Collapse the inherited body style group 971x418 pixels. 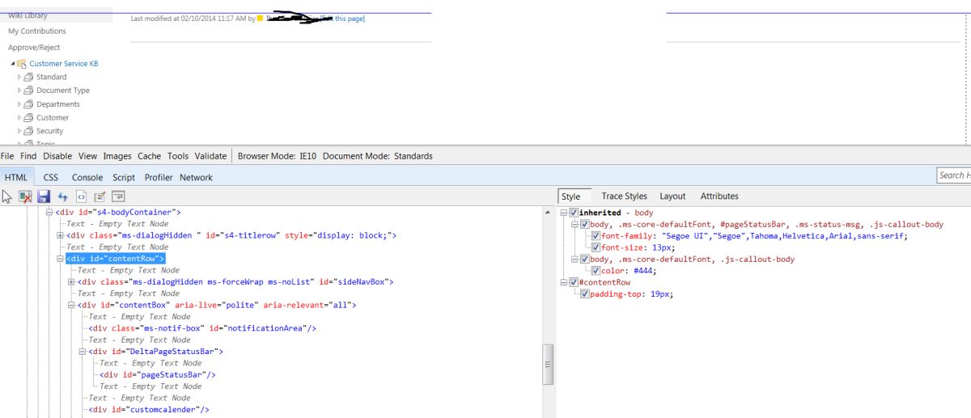pyautogui.click(x=563, y=213)
